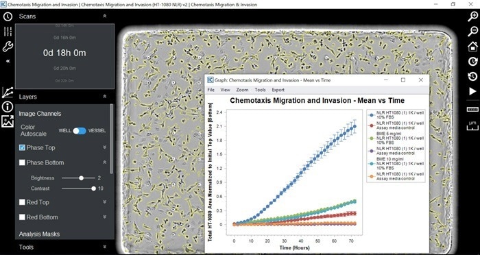480x255 pixels.
Task: Close the graph window
Action: point(420,80)
